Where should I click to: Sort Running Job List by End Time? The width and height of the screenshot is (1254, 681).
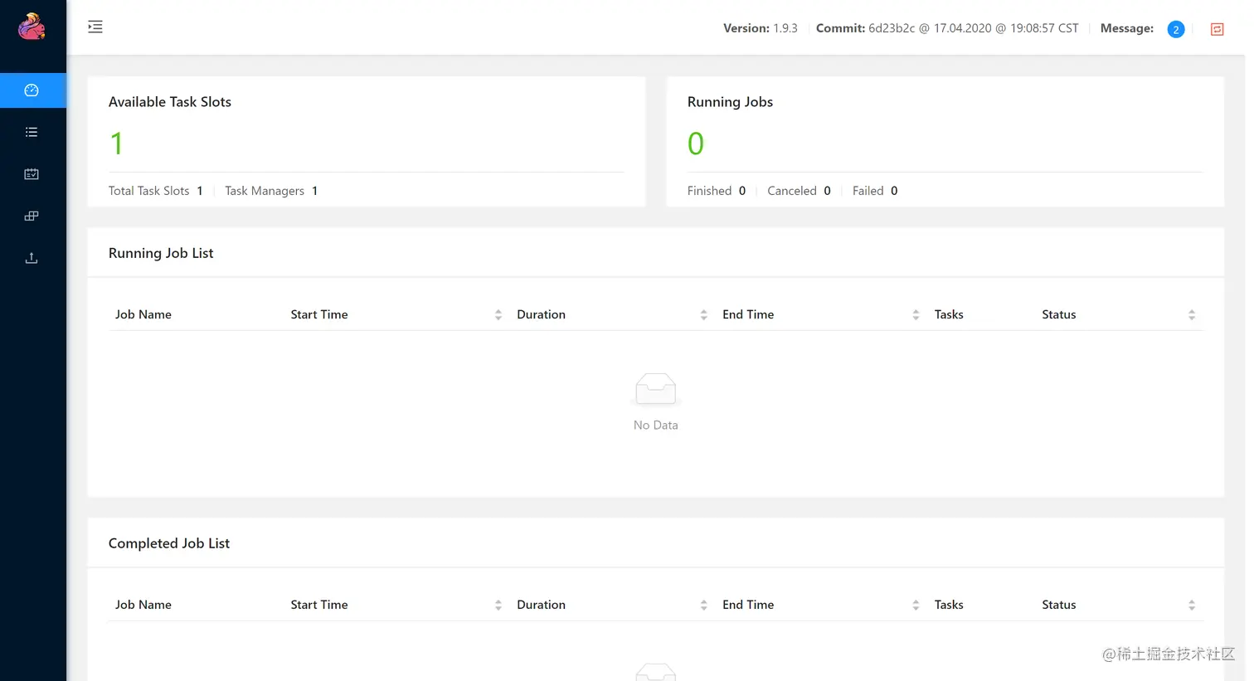pyautogui.click(x=916, y=315)
